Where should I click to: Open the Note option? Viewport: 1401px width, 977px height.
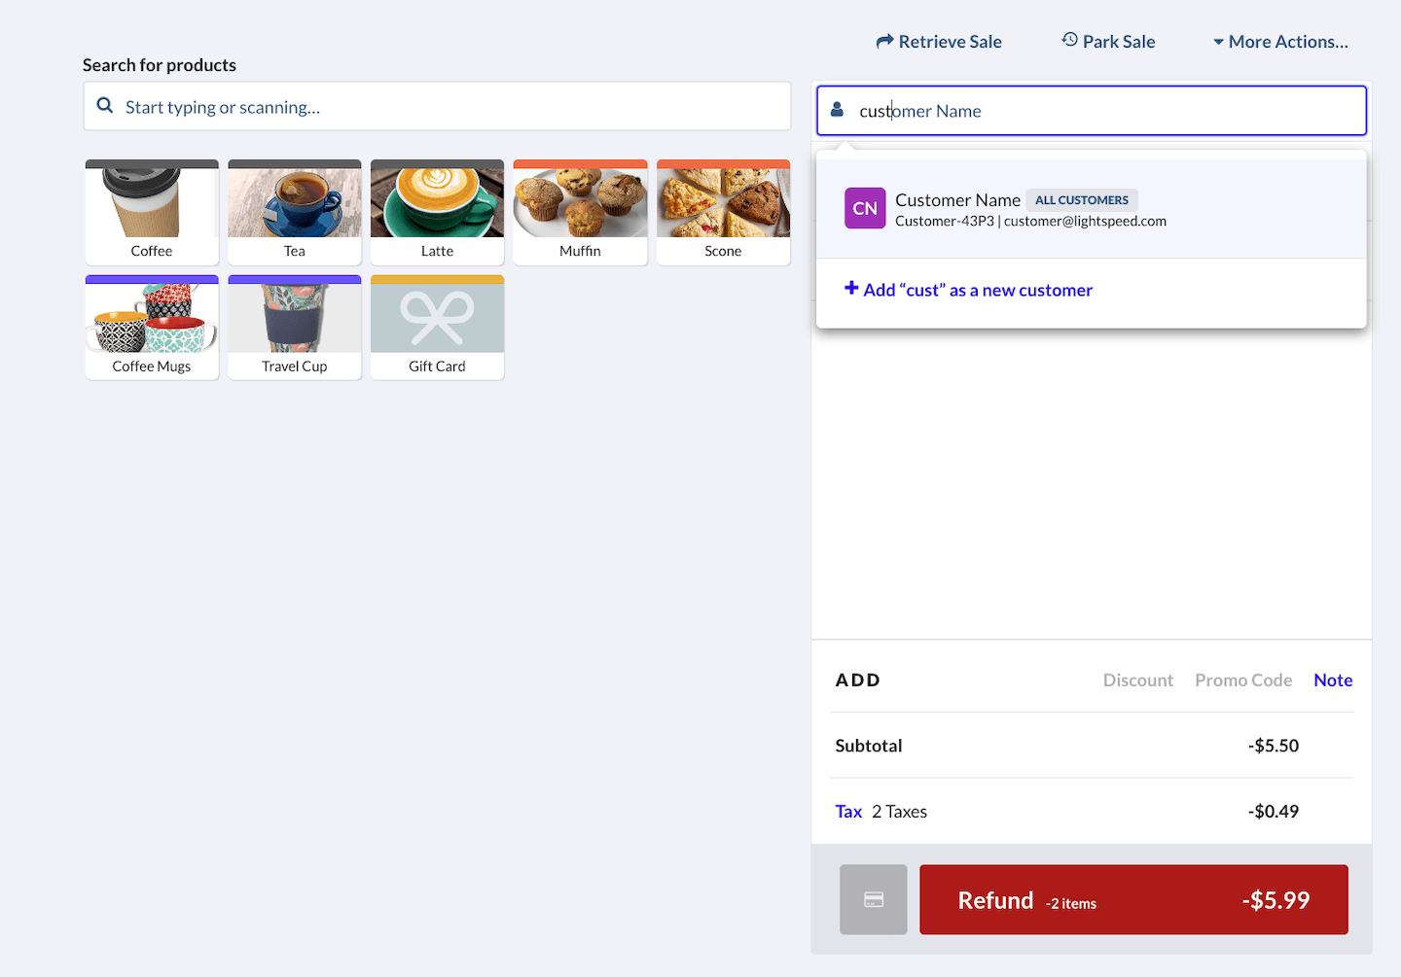click(1332, 680)
